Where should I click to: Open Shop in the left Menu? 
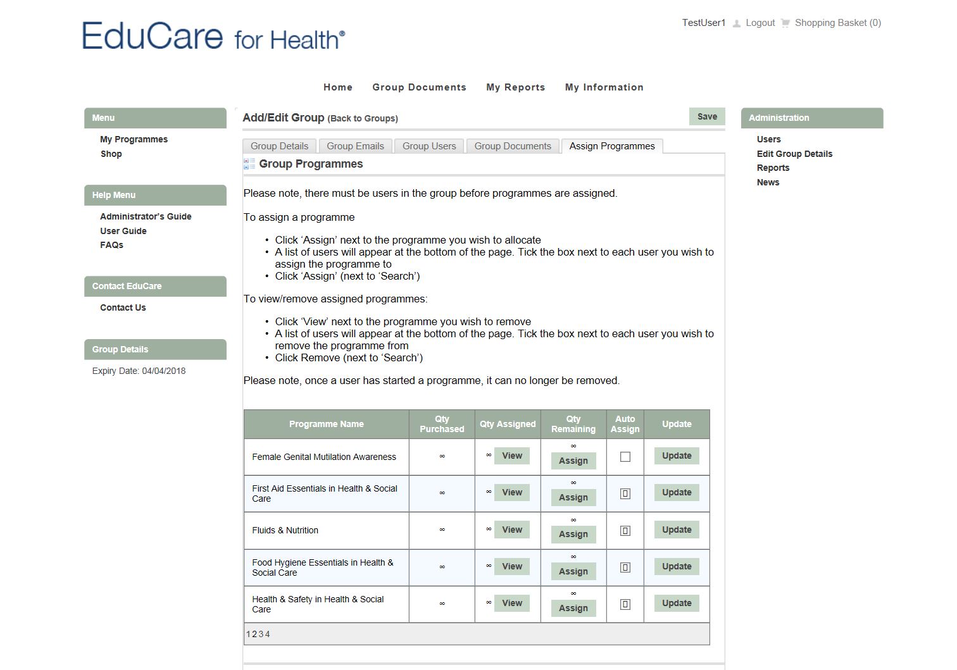pyautogui.click(x=111, y=154)
